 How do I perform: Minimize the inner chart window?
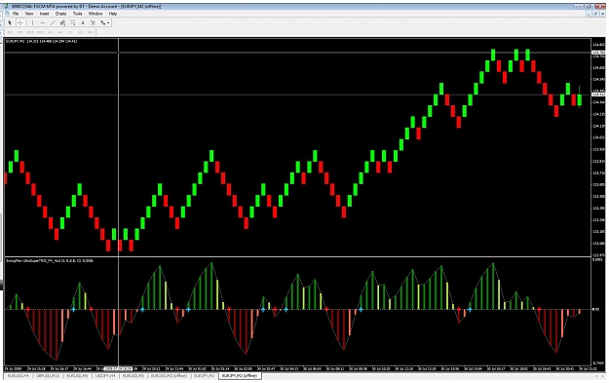[589, 14]
